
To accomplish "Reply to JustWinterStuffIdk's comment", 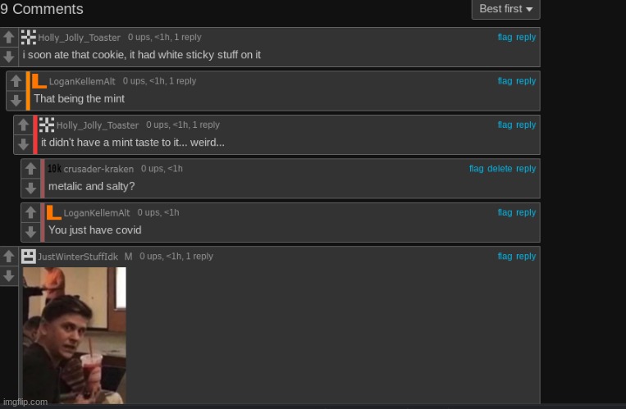I will coord(526,257).
